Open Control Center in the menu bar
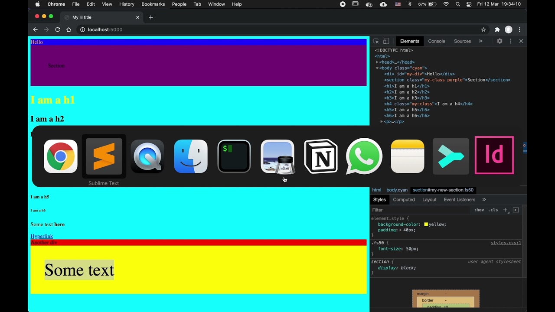Viewport: 555px width, 312px height. 469,4
